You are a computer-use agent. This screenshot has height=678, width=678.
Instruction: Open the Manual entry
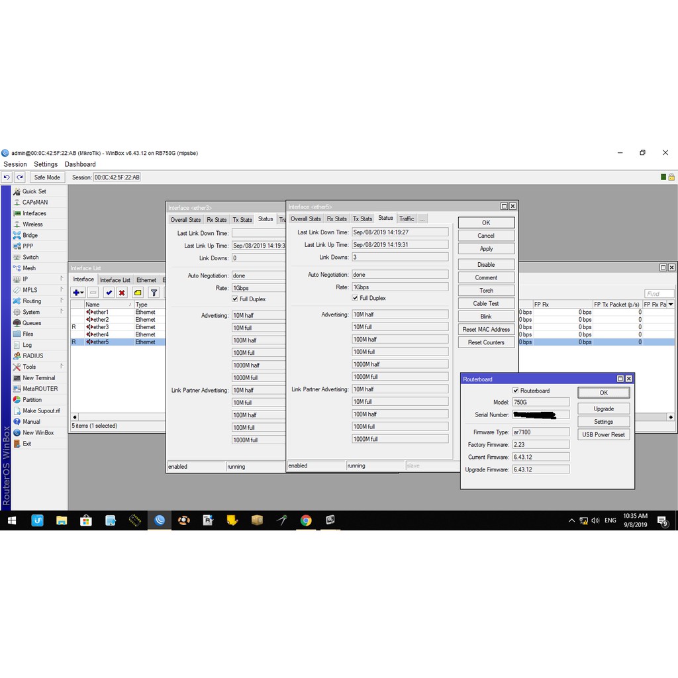click(x=31, y=422)
